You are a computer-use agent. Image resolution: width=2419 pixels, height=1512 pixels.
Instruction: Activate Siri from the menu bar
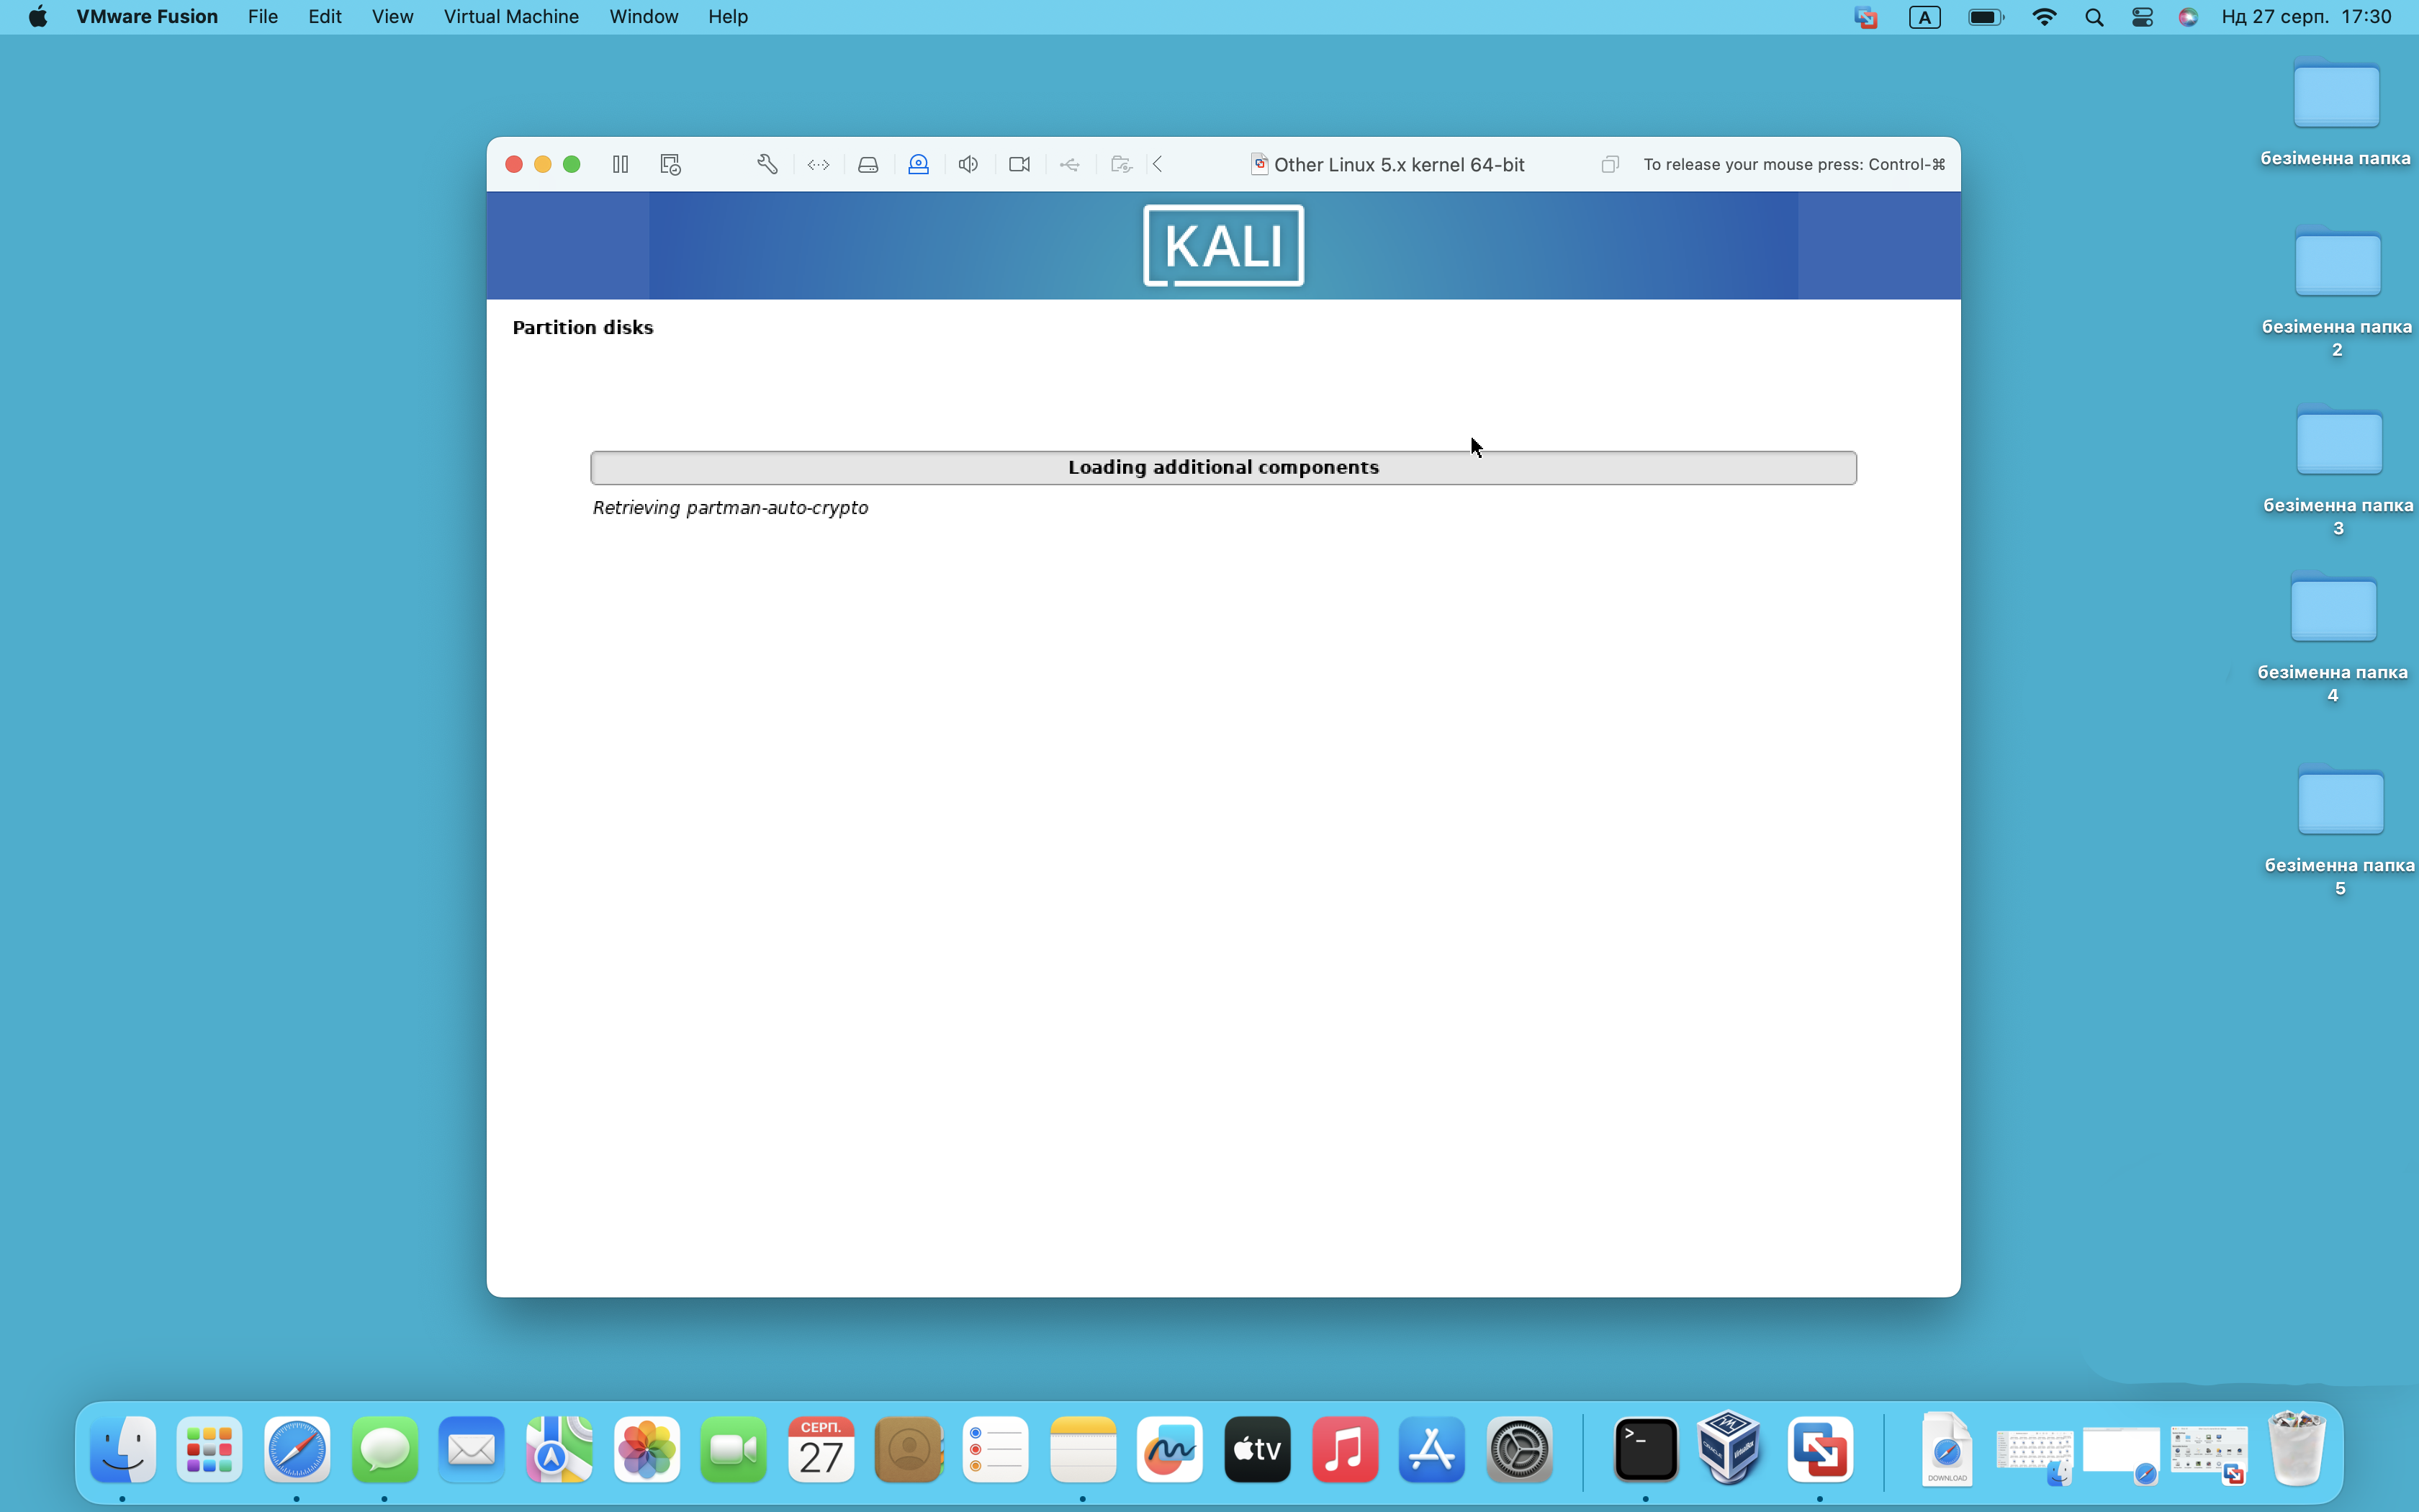[x=2188, y=17]
